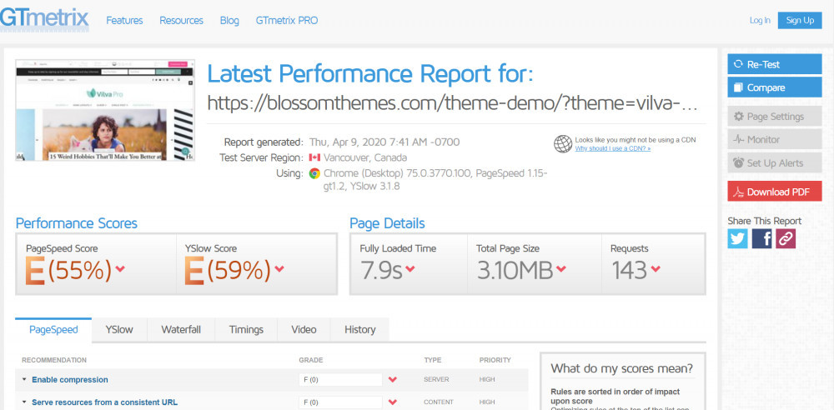
Task: Click the globe CDN icon
Action: click(563, 144)
